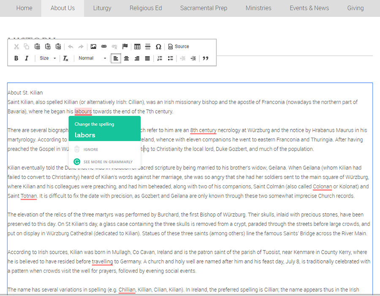
Task: Open the Normal paragraph style dropdown
Action: pyautogui.click(x=91, y=58)
